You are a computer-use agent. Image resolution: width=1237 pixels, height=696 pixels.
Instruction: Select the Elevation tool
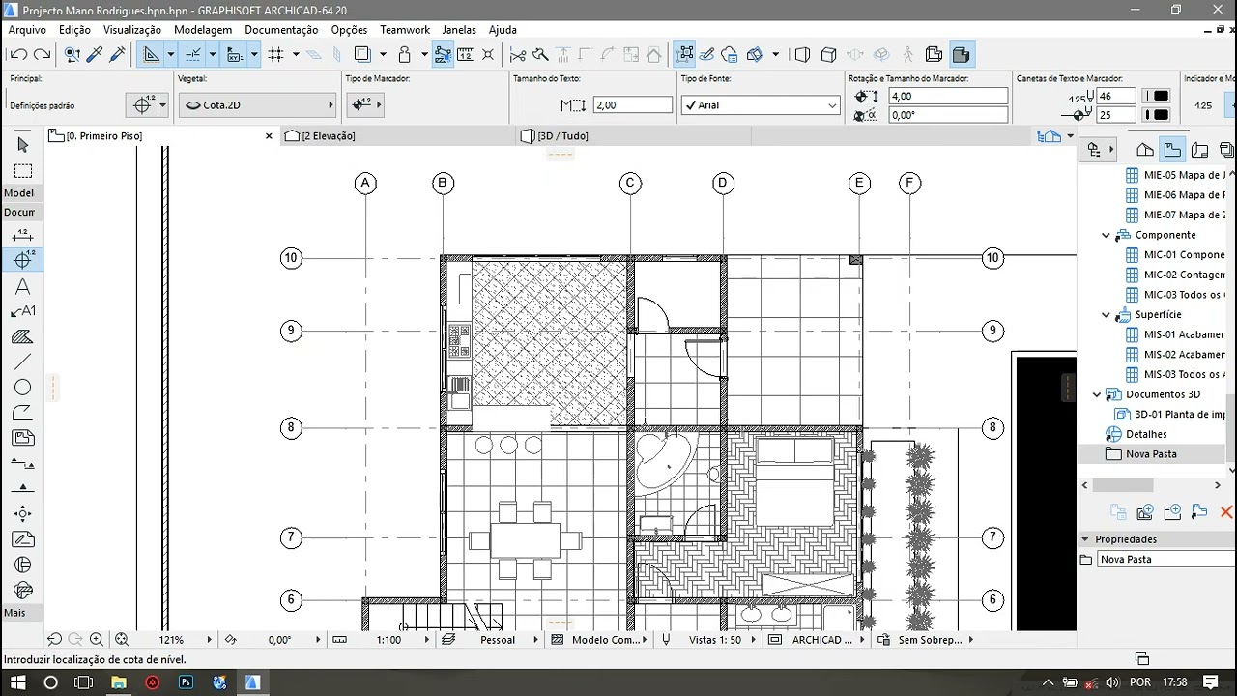coord(23,488)
